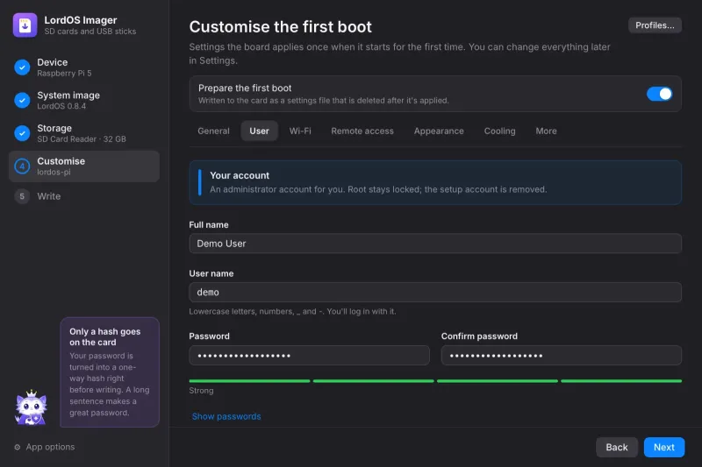Click the Raspberry Pi 5 device text
This screenshot has height=467, width=702.
click(x=64, y=74)
